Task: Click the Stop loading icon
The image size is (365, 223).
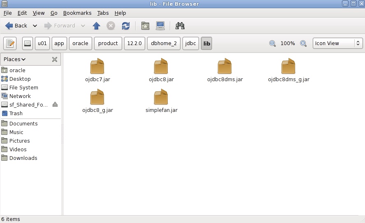Action: pos(111,26)
